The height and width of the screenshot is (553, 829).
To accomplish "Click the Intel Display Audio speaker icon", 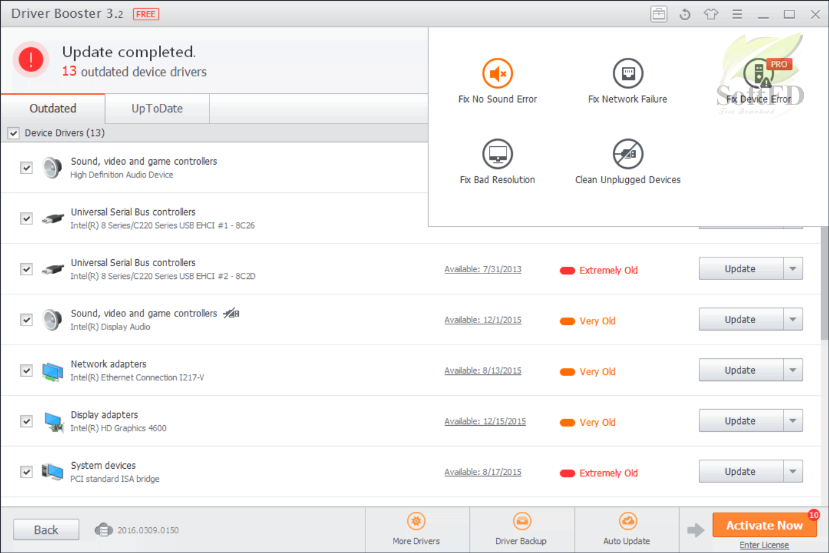I will [52, 320].
